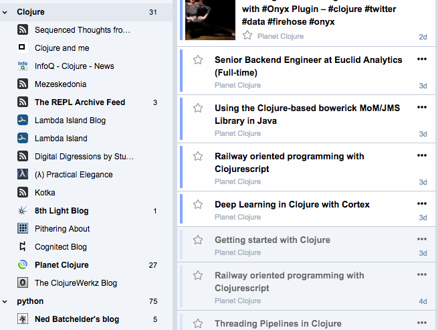Screen dimensions: 438x330
Task: Open more options for bowerick MoM/JMS article
Action: (x=421, y=107)
